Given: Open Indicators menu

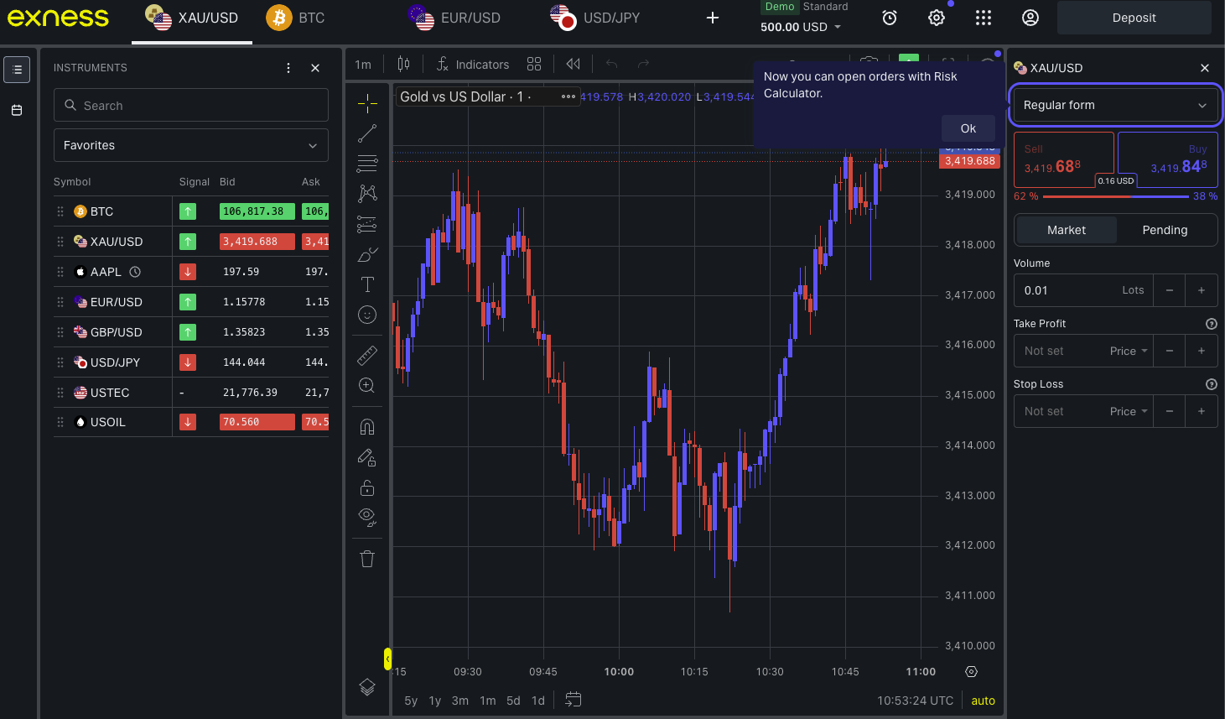Looking at the screenshot, I should click(473, 64).
